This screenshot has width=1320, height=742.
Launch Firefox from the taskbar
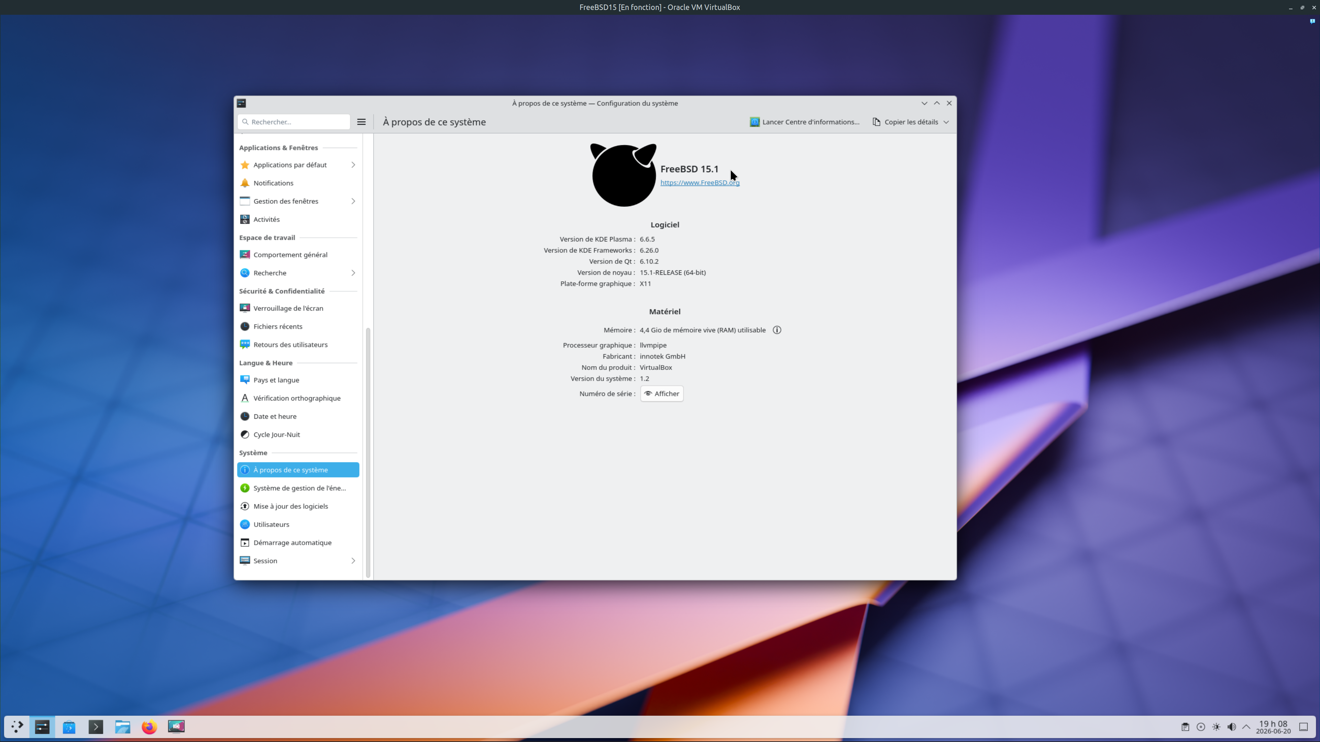pyautogui.click(x=149, y=727)
